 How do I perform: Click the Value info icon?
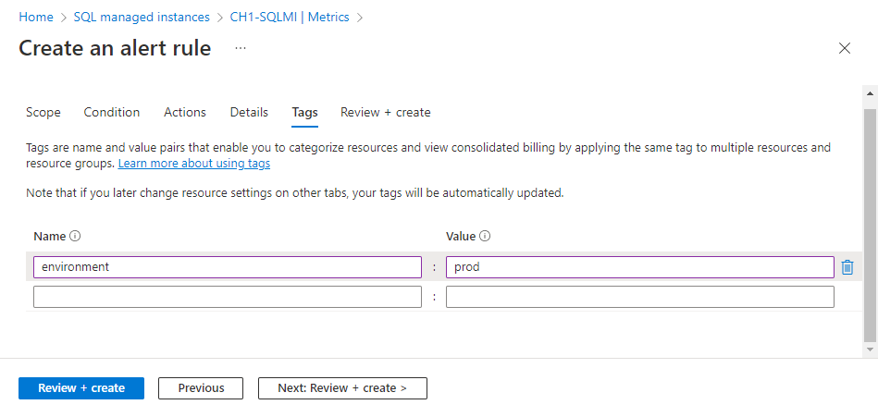tap(485, 237)
